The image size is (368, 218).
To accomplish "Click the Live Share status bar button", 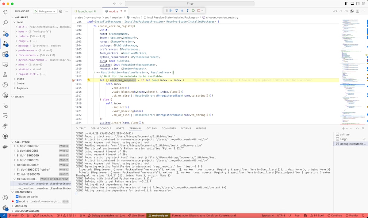I will pyautogui.click(x=136, y=215).
